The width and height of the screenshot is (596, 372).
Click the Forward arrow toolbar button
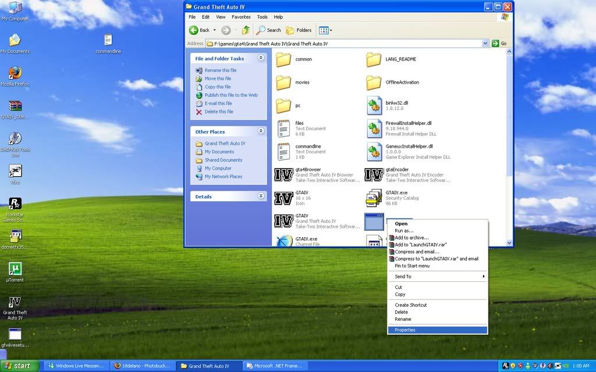click(226, 30)
